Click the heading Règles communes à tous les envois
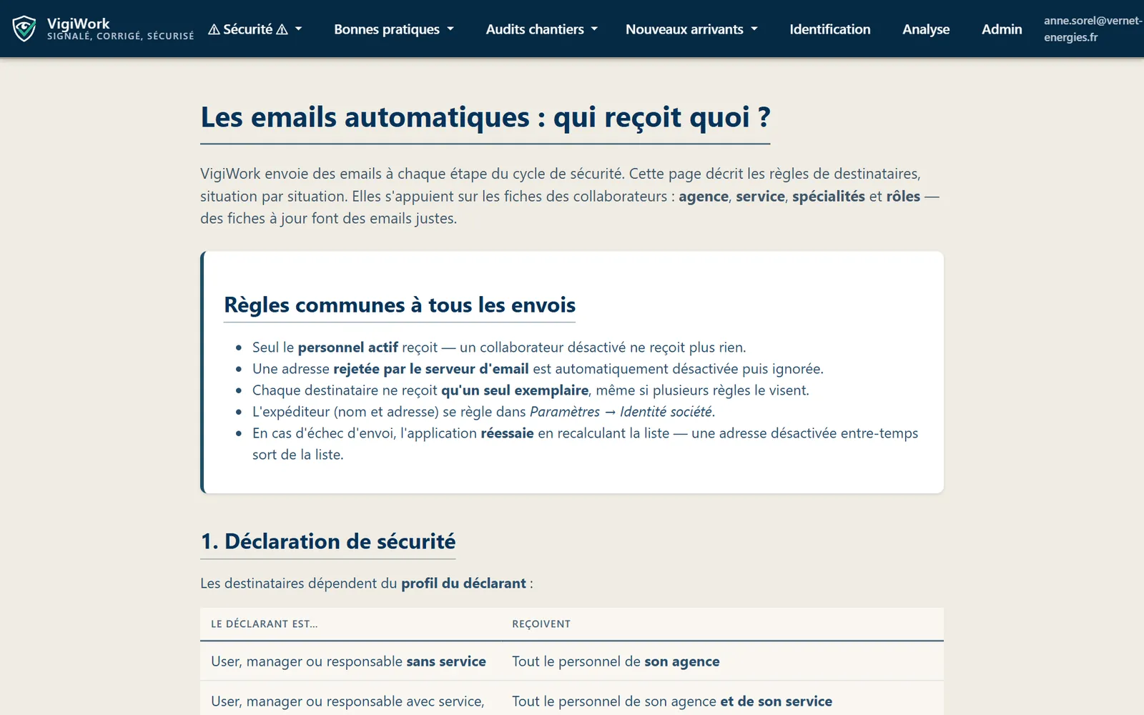This screenshot has height=715, width=1144. [x=400, y=305]
